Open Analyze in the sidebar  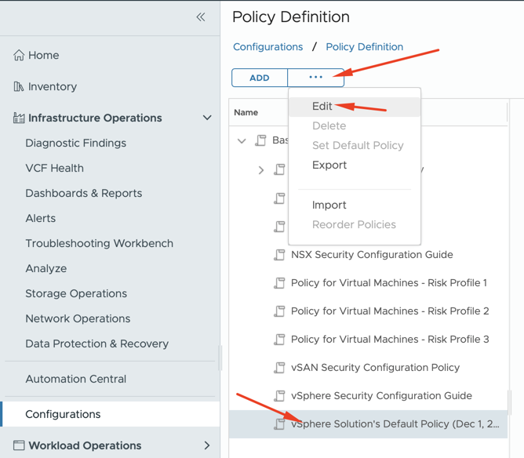coord(46,268)
